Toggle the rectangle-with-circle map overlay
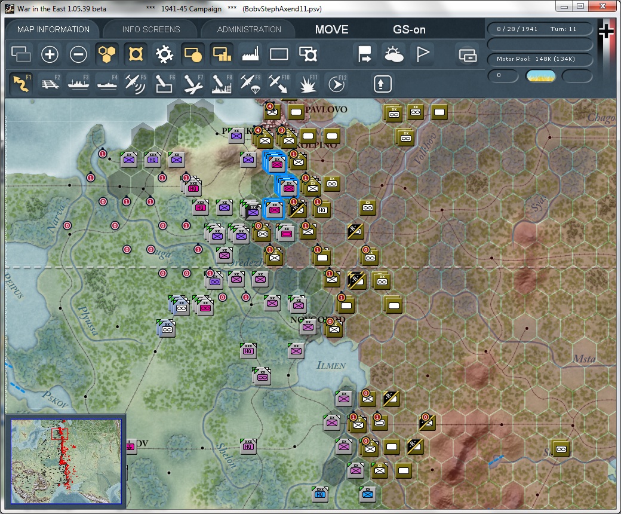 point(193,54)
